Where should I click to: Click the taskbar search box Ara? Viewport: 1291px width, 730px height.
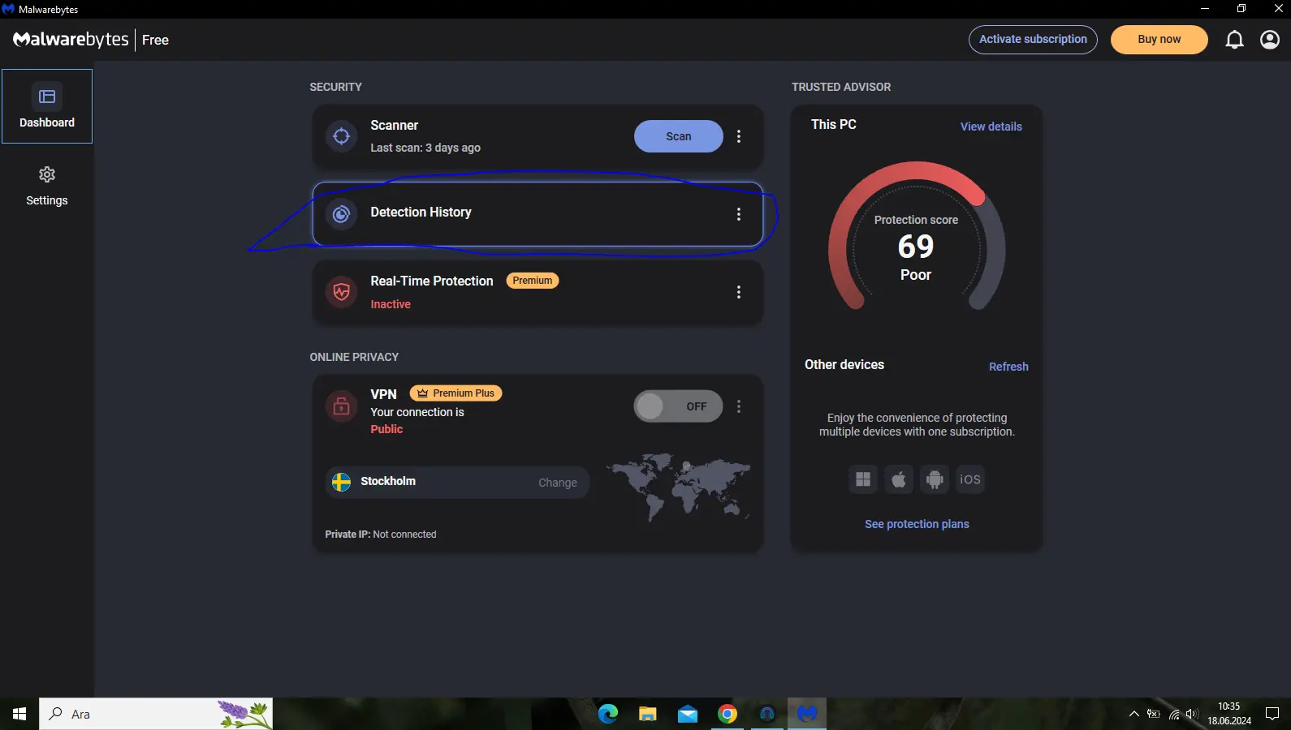point(156,714)
